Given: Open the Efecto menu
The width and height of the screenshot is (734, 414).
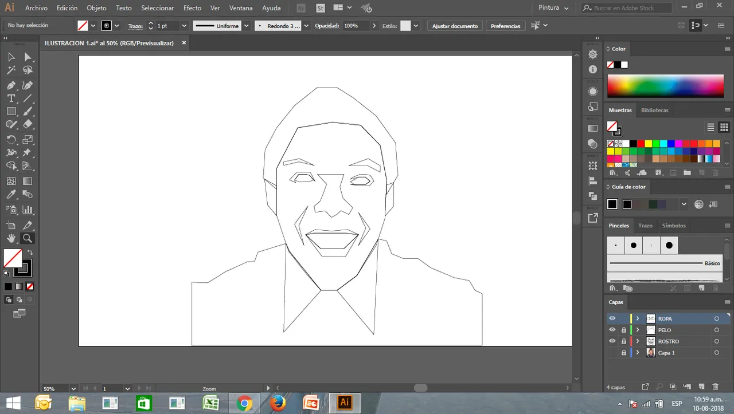Looking at the screenshot, I should (192, 8).
